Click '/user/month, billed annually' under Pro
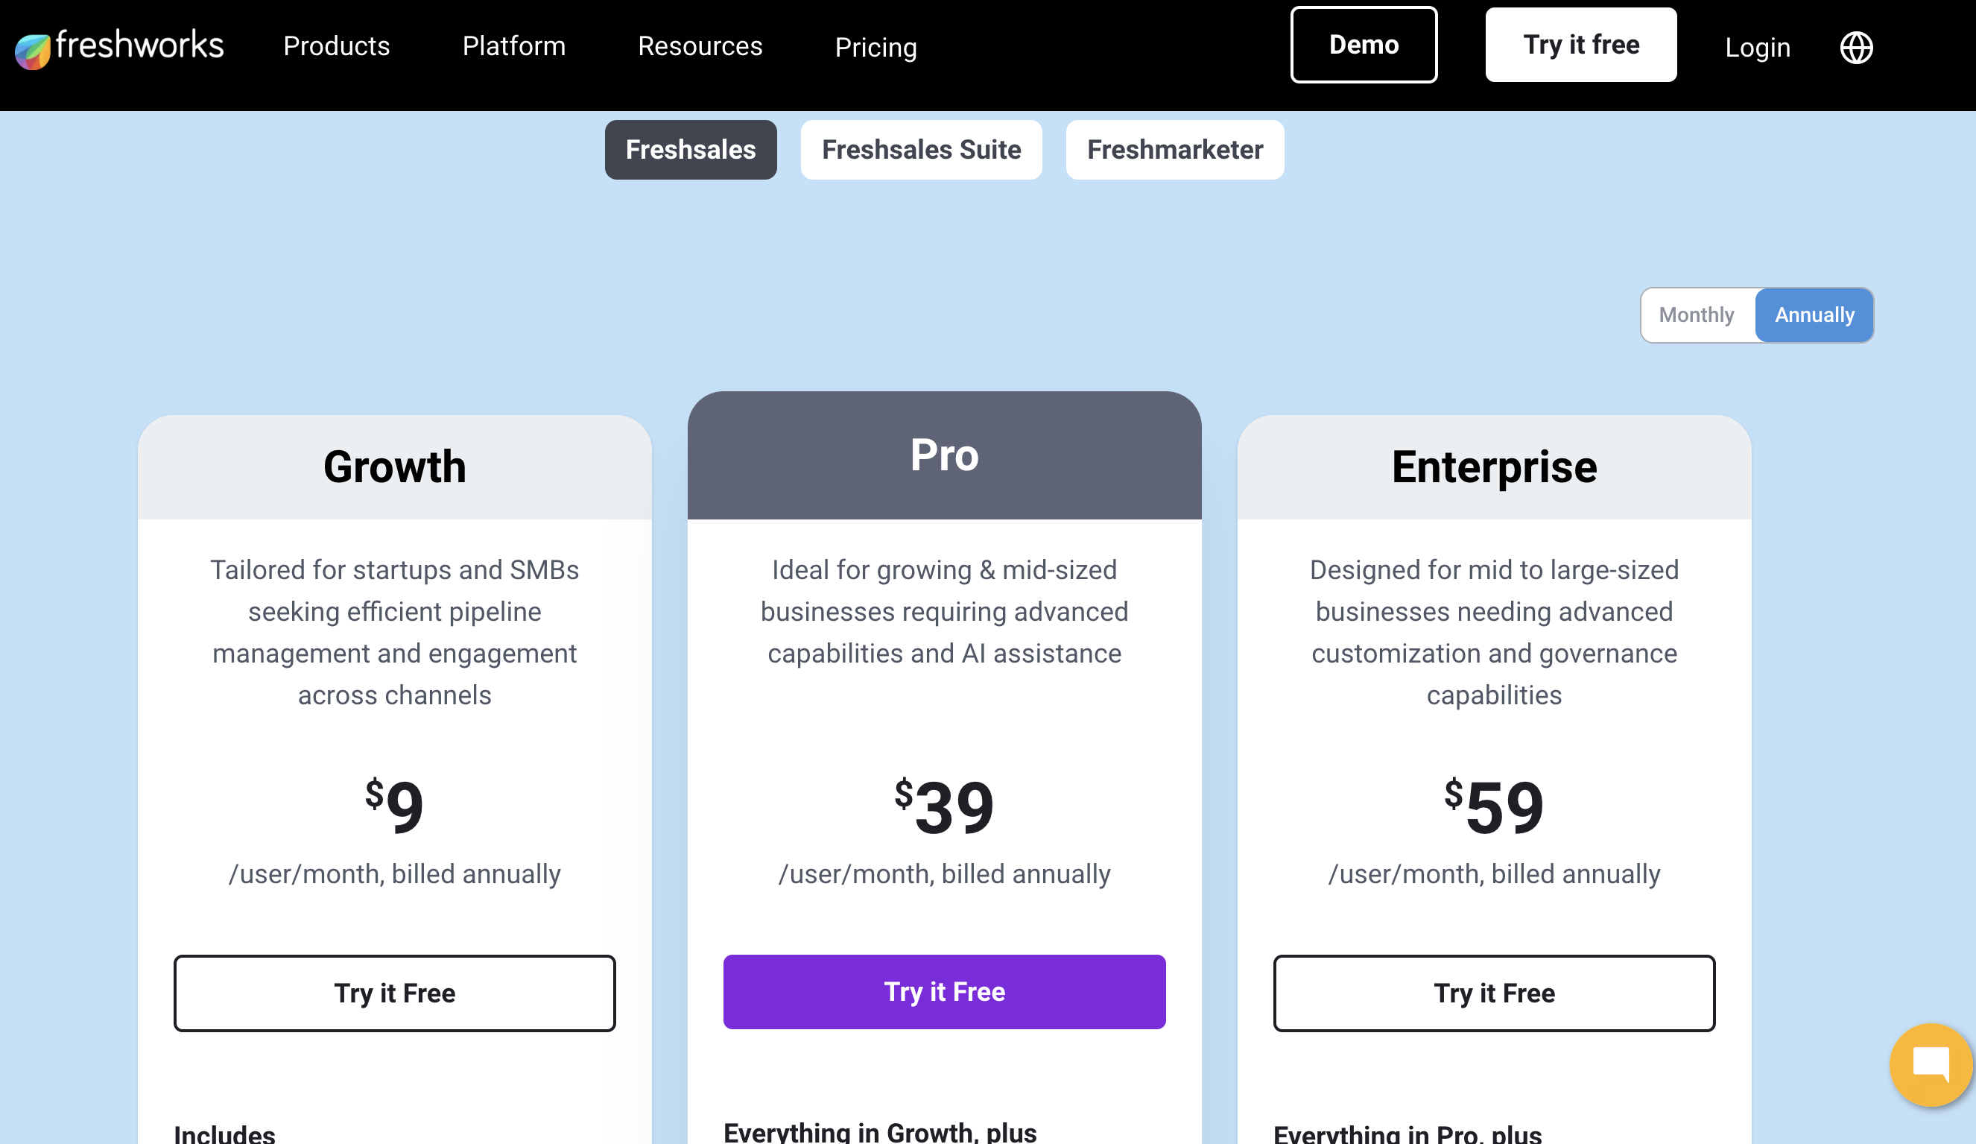The image size is (1976, 1144). (944, 873)
